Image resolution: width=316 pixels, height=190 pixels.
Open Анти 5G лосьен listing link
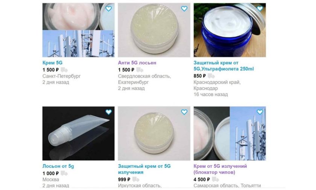(x=137, y=63)
